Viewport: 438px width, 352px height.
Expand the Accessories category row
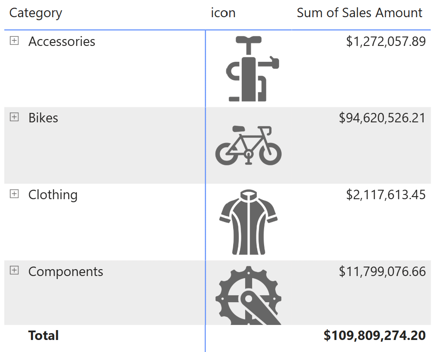point(15,41)
